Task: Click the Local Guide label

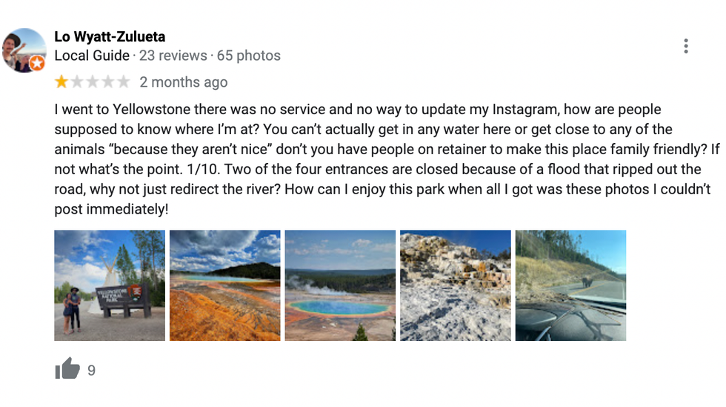Action: [x=92, y=56]
